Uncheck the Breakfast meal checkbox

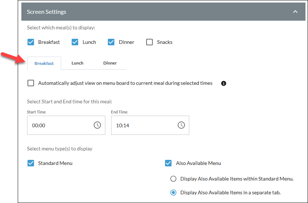click(x=31, y=42)
